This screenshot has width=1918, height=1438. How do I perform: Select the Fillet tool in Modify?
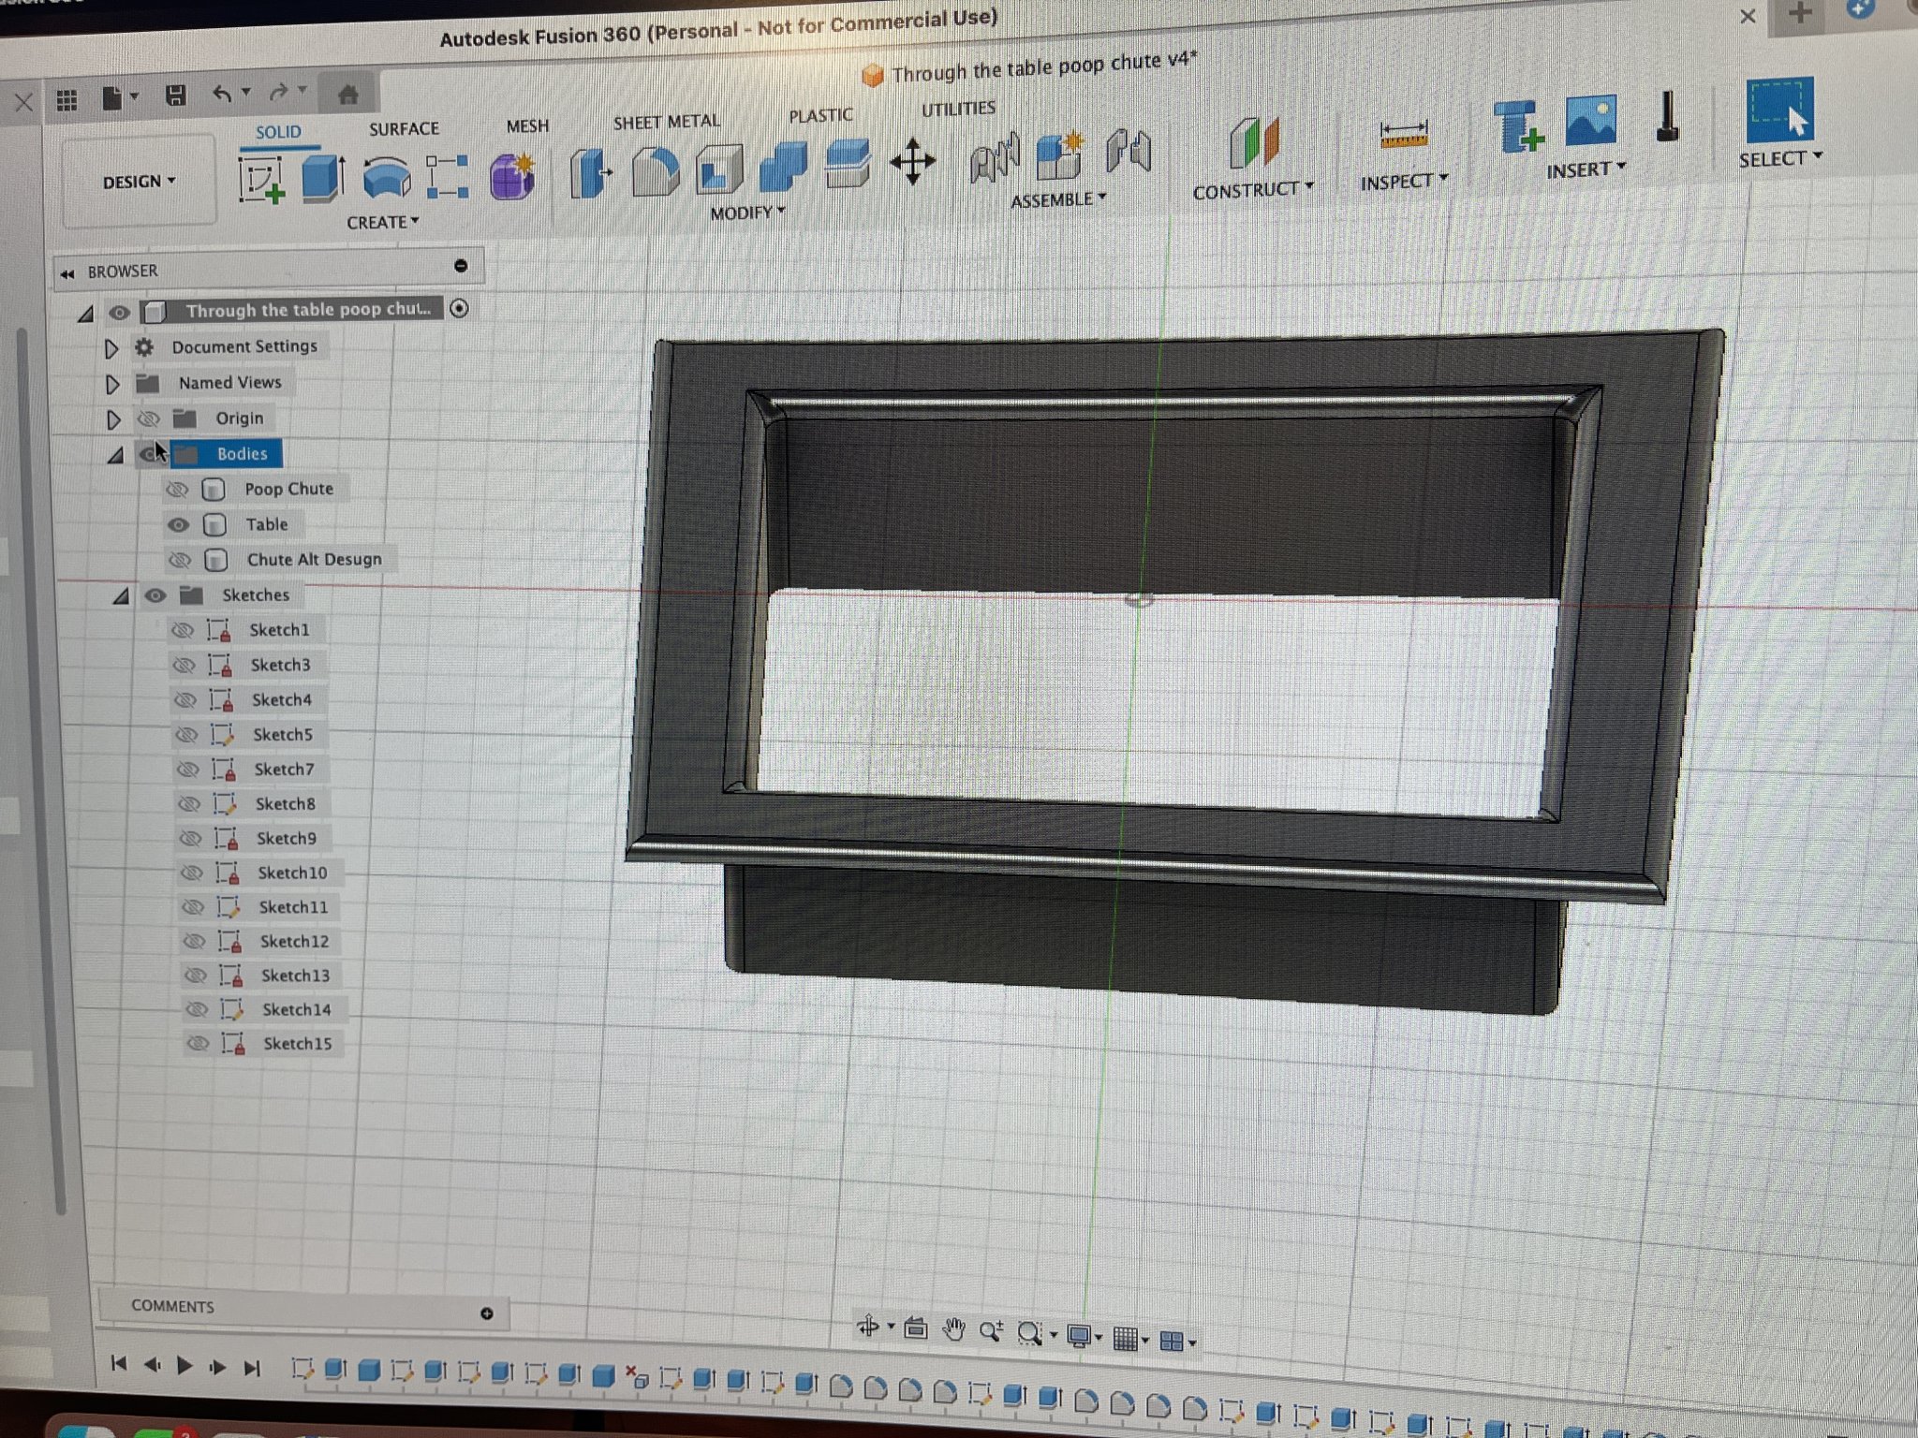[655, 171]
